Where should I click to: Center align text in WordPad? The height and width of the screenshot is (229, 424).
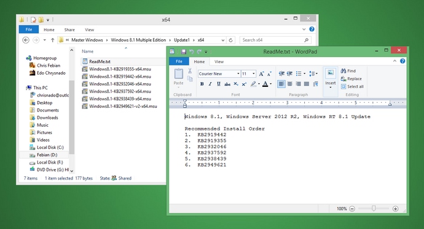(289, 84)
